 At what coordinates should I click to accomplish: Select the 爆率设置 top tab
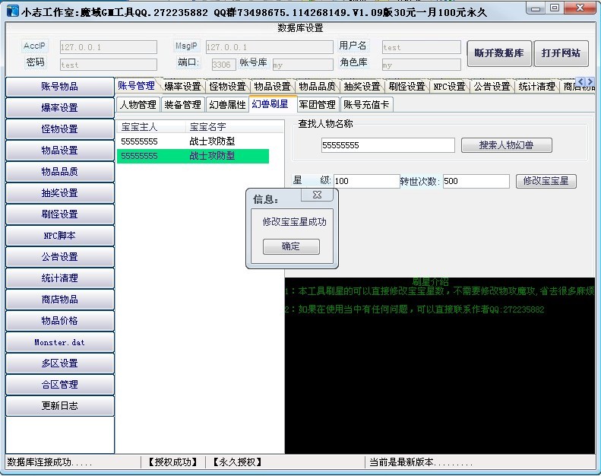(x=182, y=87)
